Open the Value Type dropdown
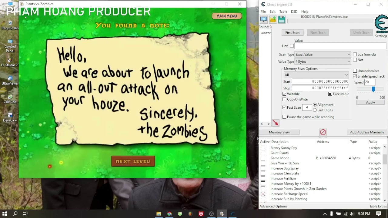The image size is (388, 218). pos(323,61)
